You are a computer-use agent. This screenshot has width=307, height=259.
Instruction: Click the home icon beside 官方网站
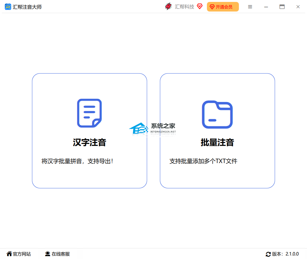pyautogui.click(x=9, y=254)
